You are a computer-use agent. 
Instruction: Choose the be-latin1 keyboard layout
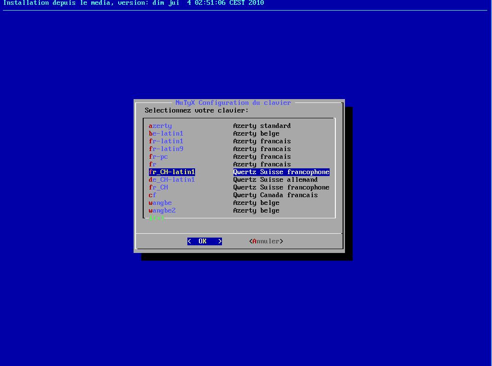tap(239, 134)
